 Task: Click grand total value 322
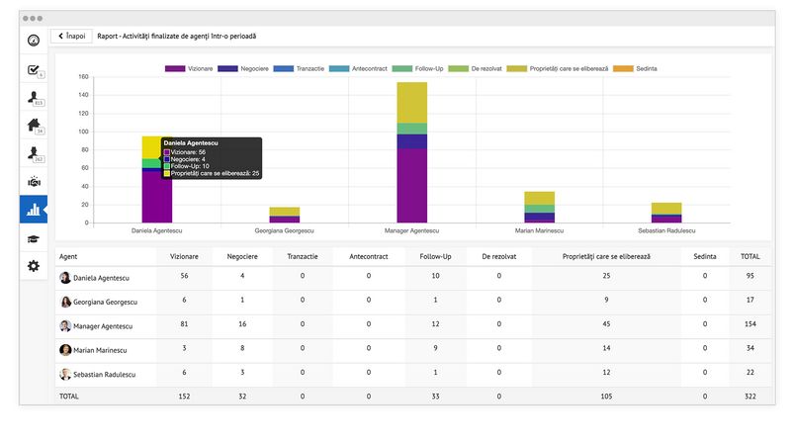point(750,397)
